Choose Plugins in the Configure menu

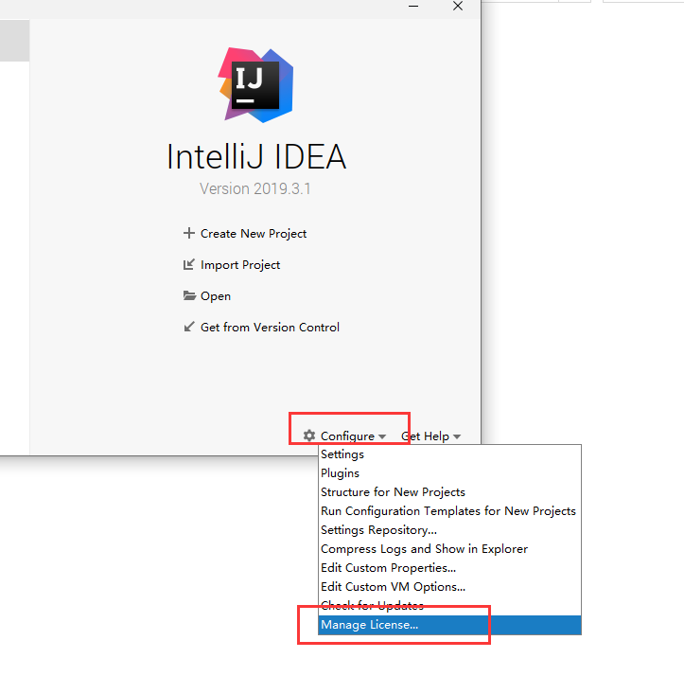[449, 473]
